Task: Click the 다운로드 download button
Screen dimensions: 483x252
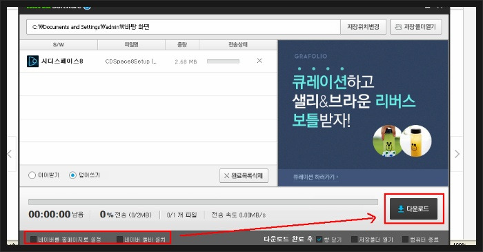Action: [x=413, y=209]
